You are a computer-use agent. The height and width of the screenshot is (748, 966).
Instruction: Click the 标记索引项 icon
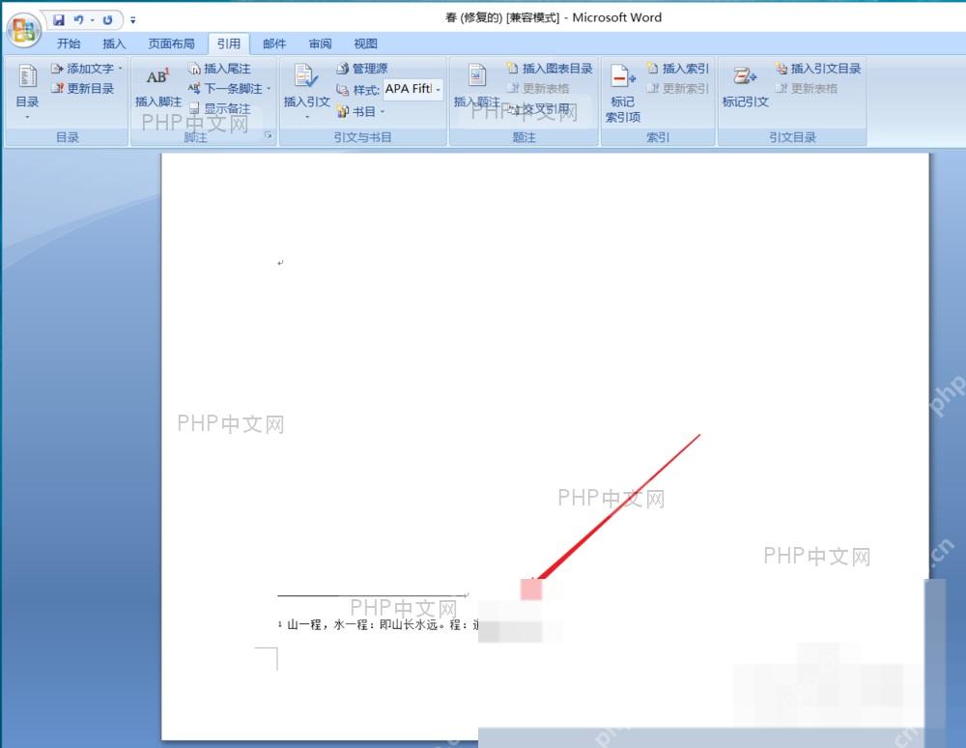click(x=623, y=76)
